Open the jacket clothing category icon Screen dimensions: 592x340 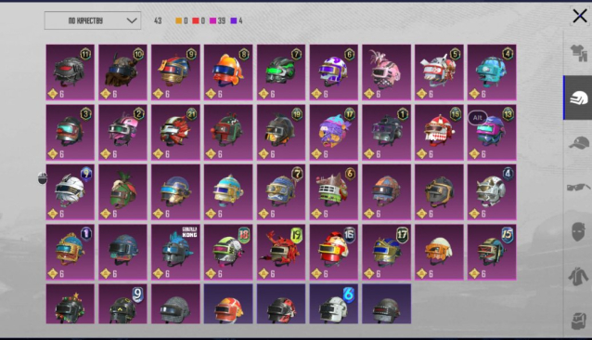point(578,276)
